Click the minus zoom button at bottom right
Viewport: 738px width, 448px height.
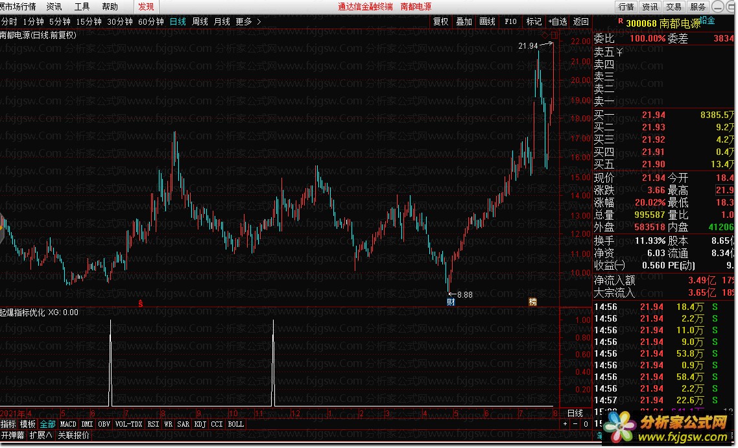(x=575, y=424)
